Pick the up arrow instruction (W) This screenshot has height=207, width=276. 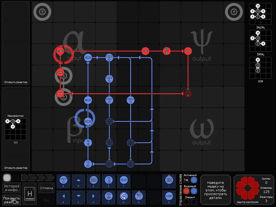(x=78, y=181)
